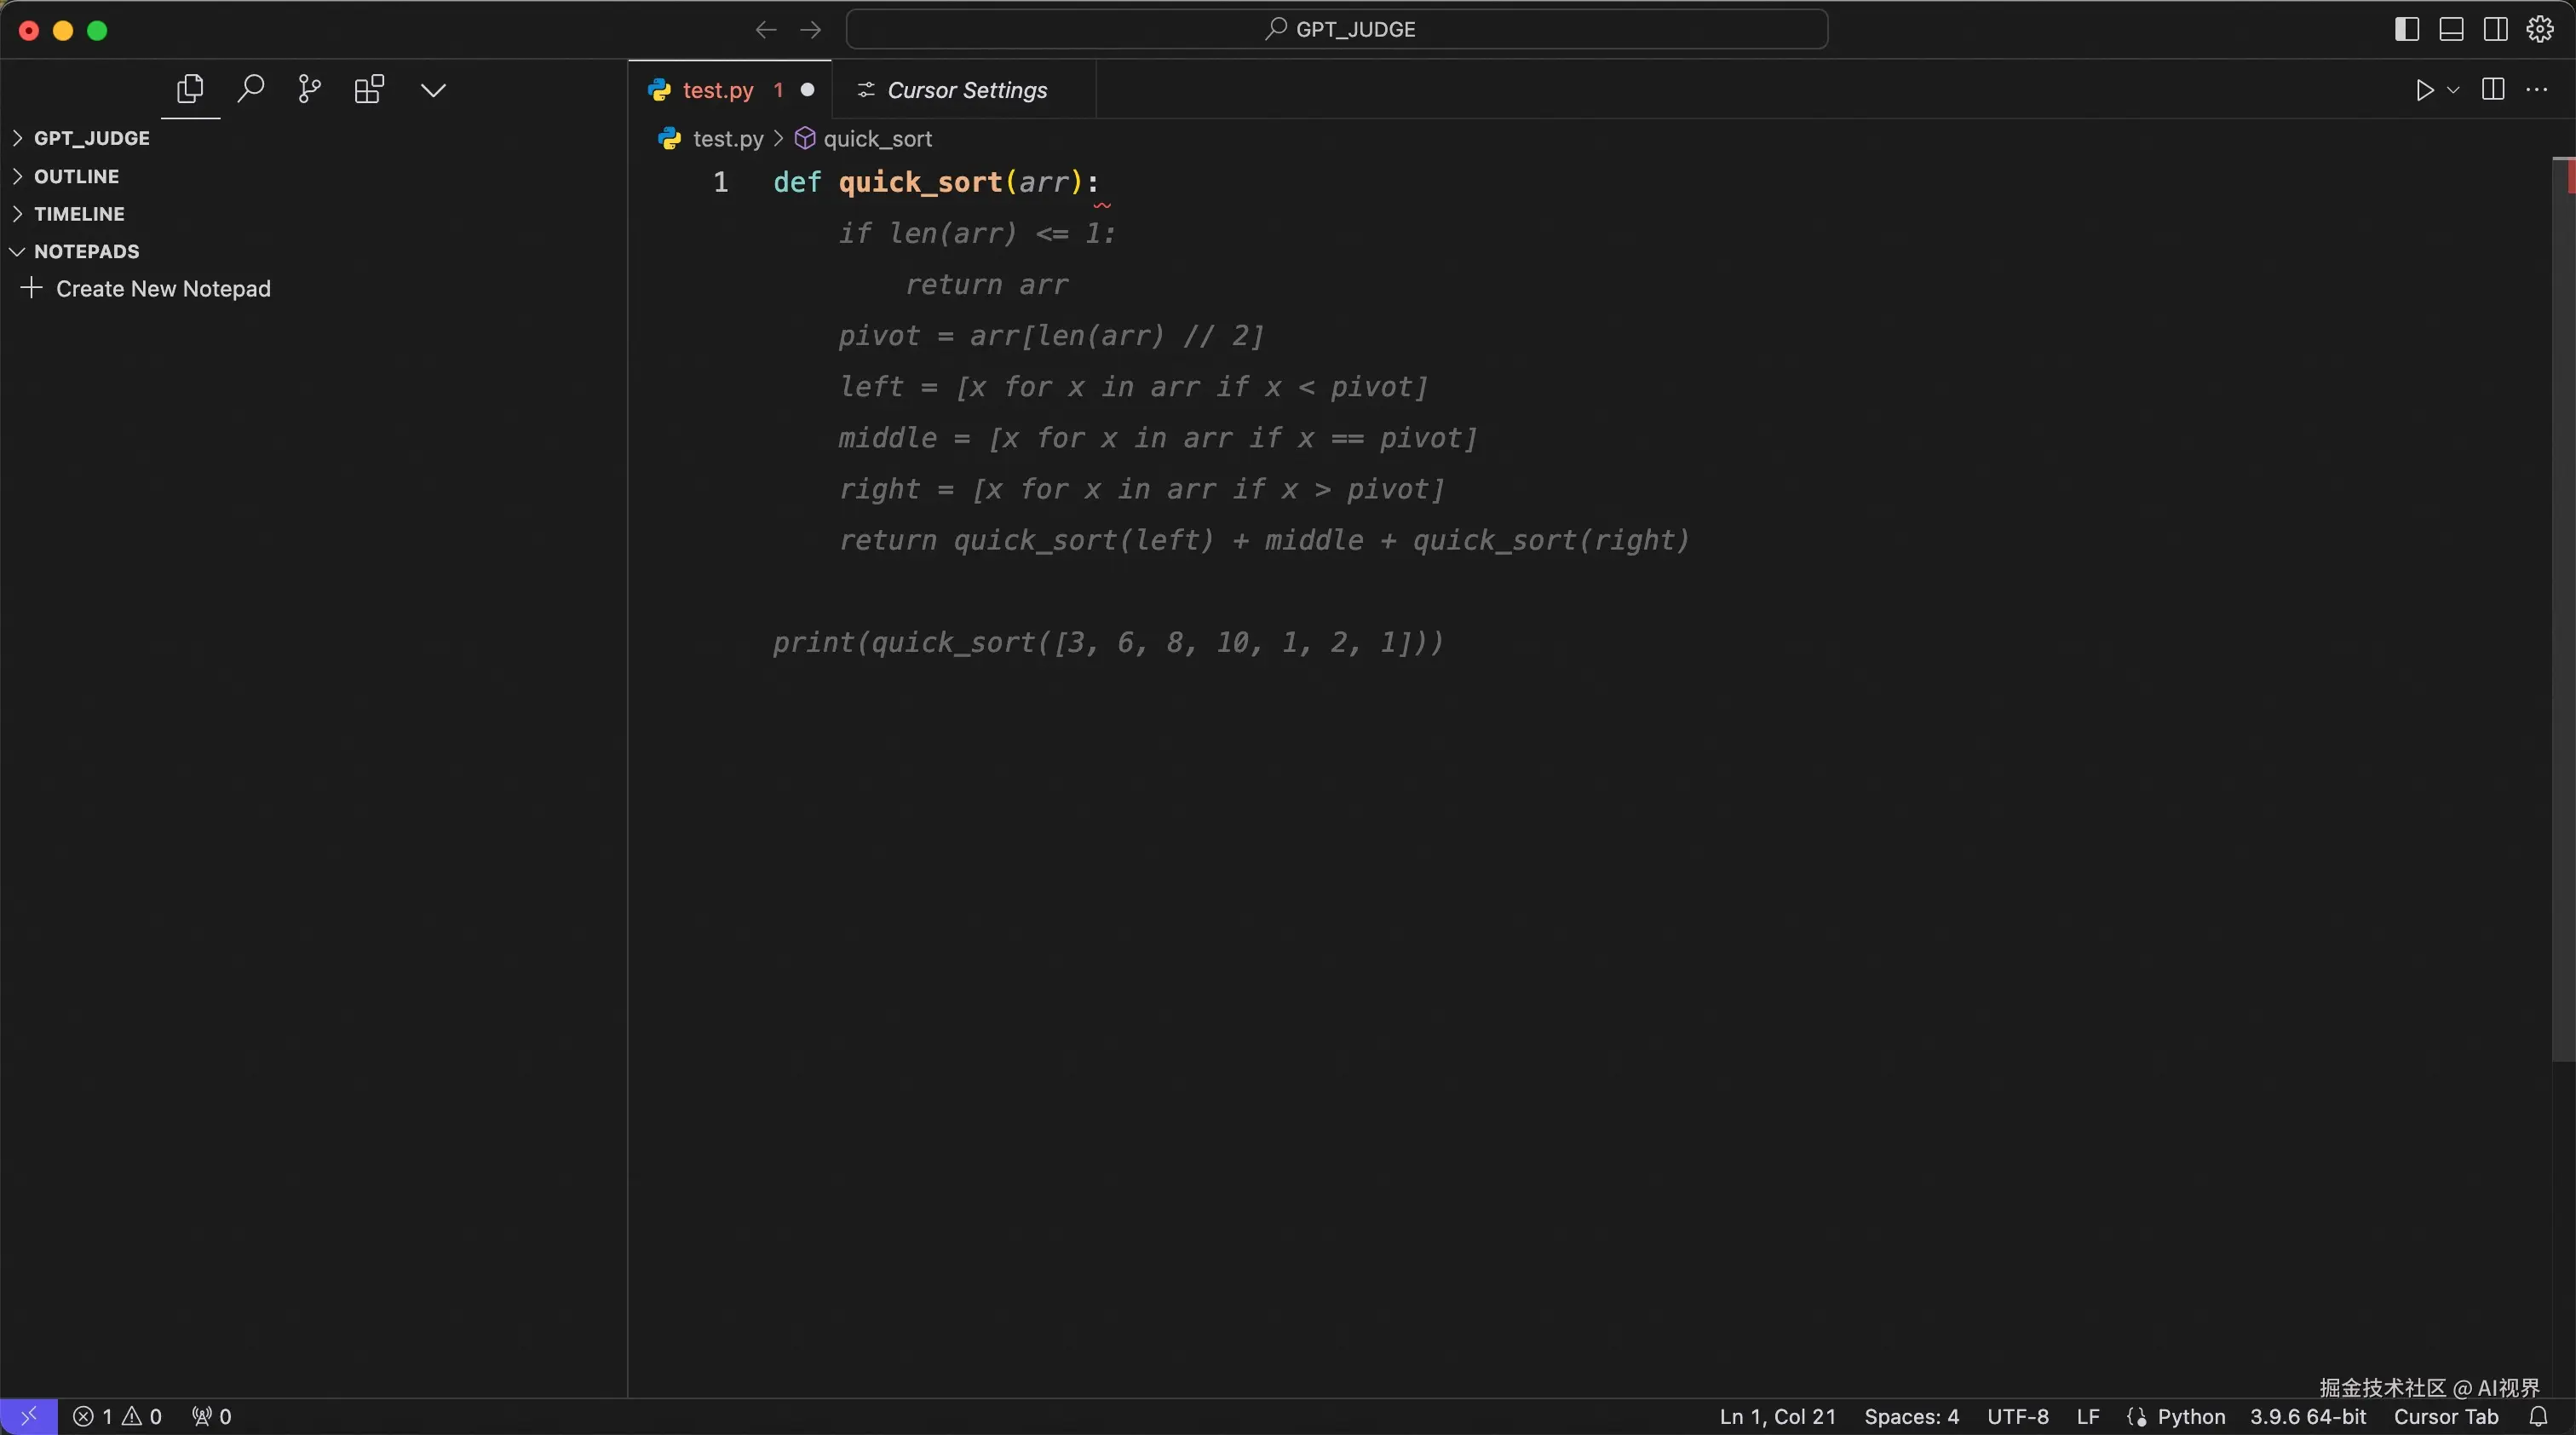This screenshot has width=2576, height=1435.
Task: Show more sidebar views chevron
Action: [x=433, y=90]
